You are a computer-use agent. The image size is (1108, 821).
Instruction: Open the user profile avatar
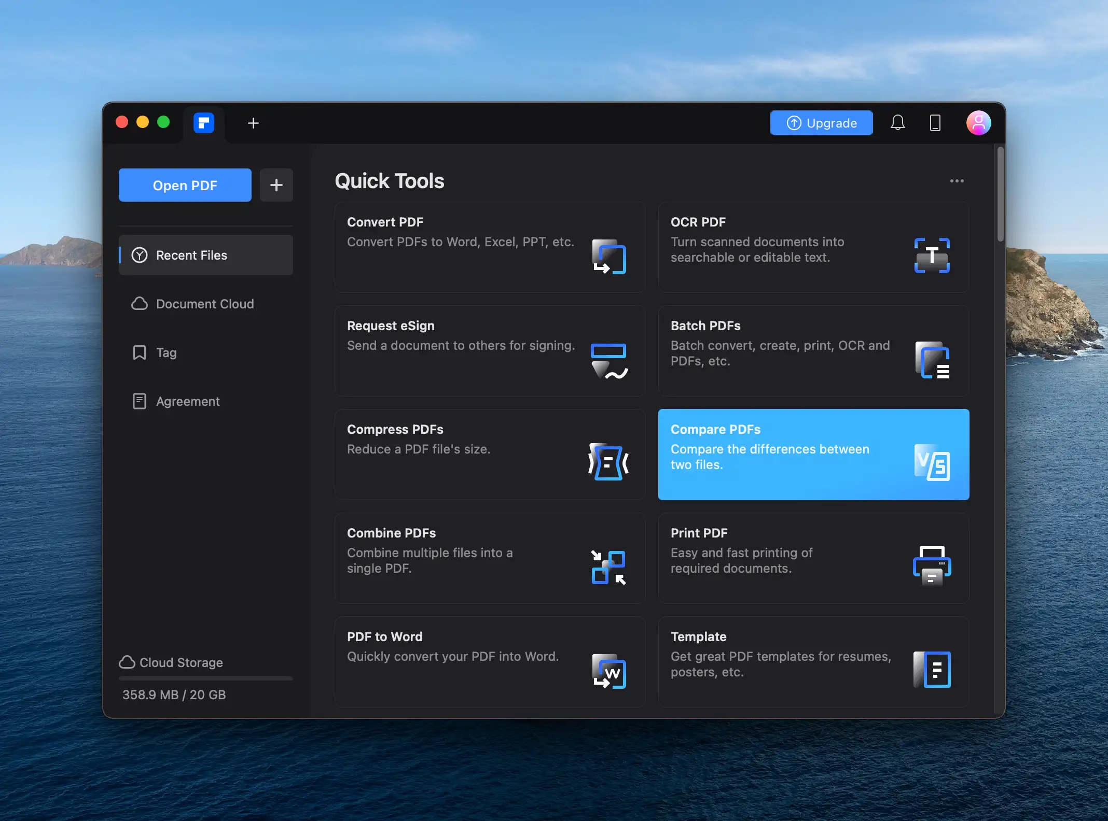(x=978, y=123)
